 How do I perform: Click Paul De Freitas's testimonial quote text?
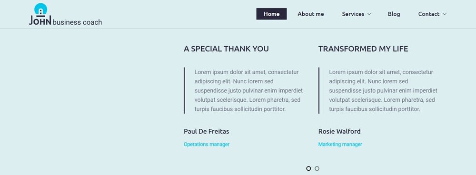(248, 91)
